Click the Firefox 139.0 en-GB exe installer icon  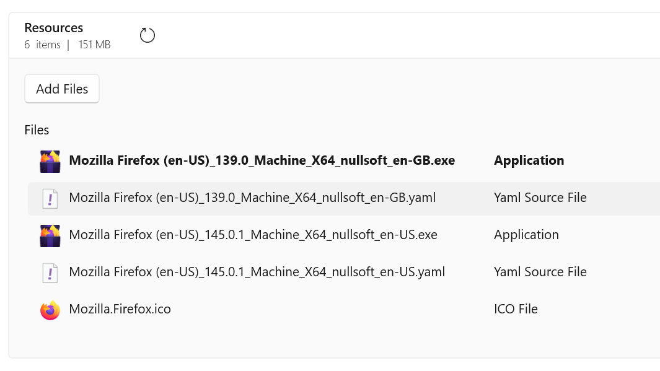click(50, 161)
